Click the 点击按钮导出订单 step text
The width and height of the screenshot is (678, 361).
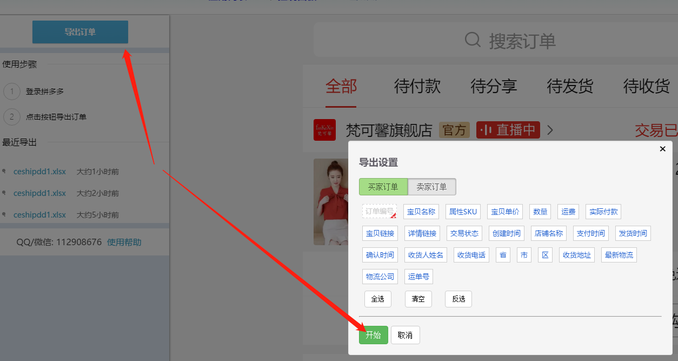point(56,116)
